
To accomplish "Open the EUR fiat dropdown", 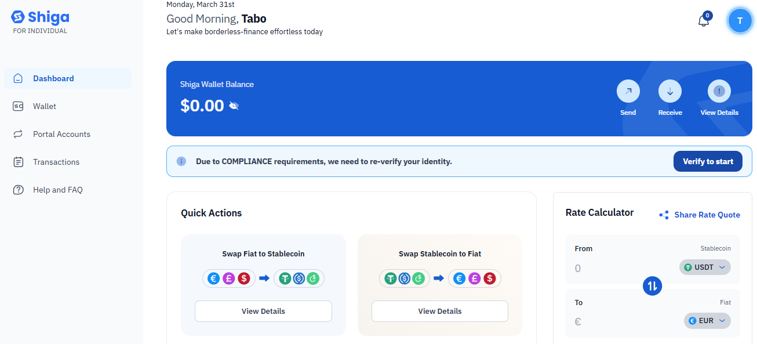I will [x=707, y=320].
